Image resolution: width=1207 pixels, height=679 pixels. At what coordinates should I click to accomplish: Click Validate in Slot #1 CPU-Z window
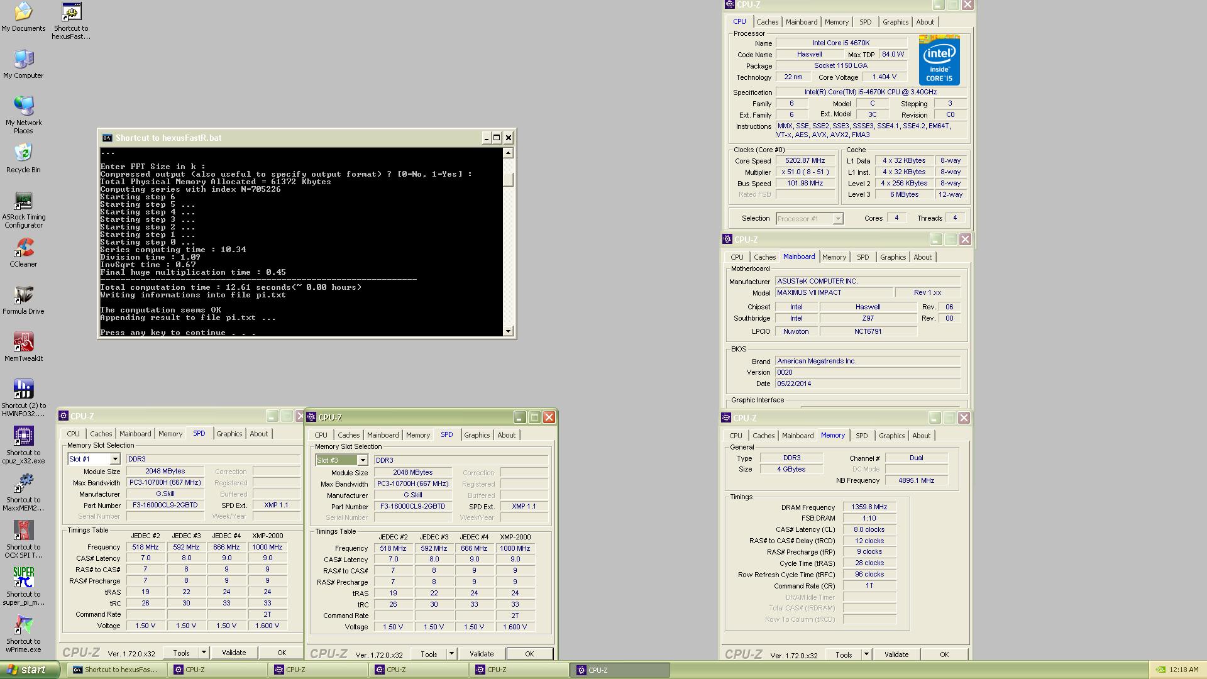[x=234, y=653]
